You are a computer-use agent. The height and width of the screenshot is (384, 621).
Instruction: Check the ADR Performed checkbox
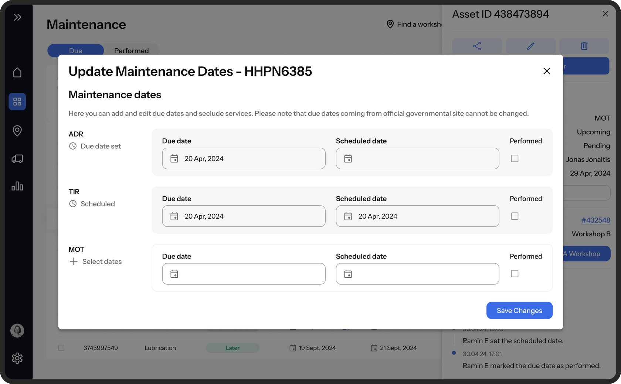515,158
